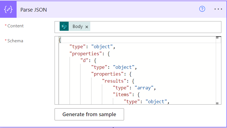Select the Body dynamic content token

point(75,27)
